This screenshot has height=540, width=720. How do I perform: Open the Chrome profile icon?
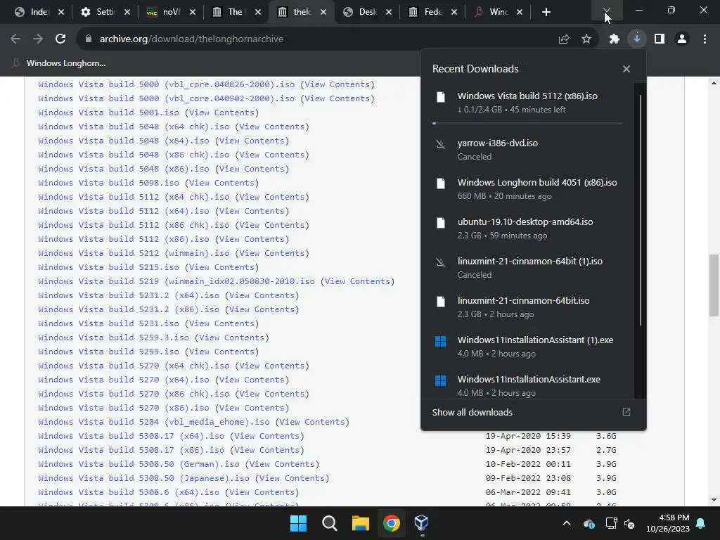(682, 39)
